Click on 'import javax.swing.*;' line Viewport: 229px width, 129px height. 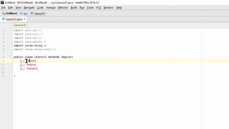[30, 46]
